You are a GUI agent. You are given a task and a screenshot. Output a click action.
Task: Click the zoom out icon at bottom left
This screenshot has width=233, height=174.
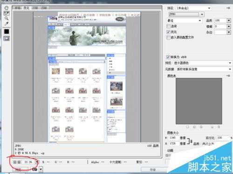15,162
